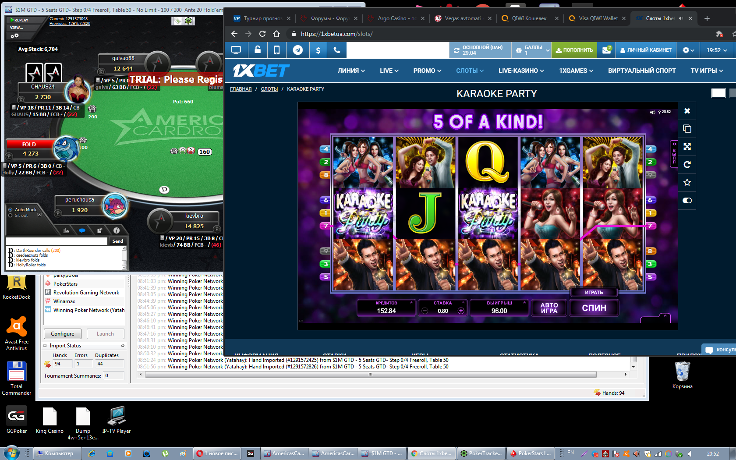Screen dimensions: 736x460
Task: Select the Auto Muck radio option
Action: click(11, 209)
